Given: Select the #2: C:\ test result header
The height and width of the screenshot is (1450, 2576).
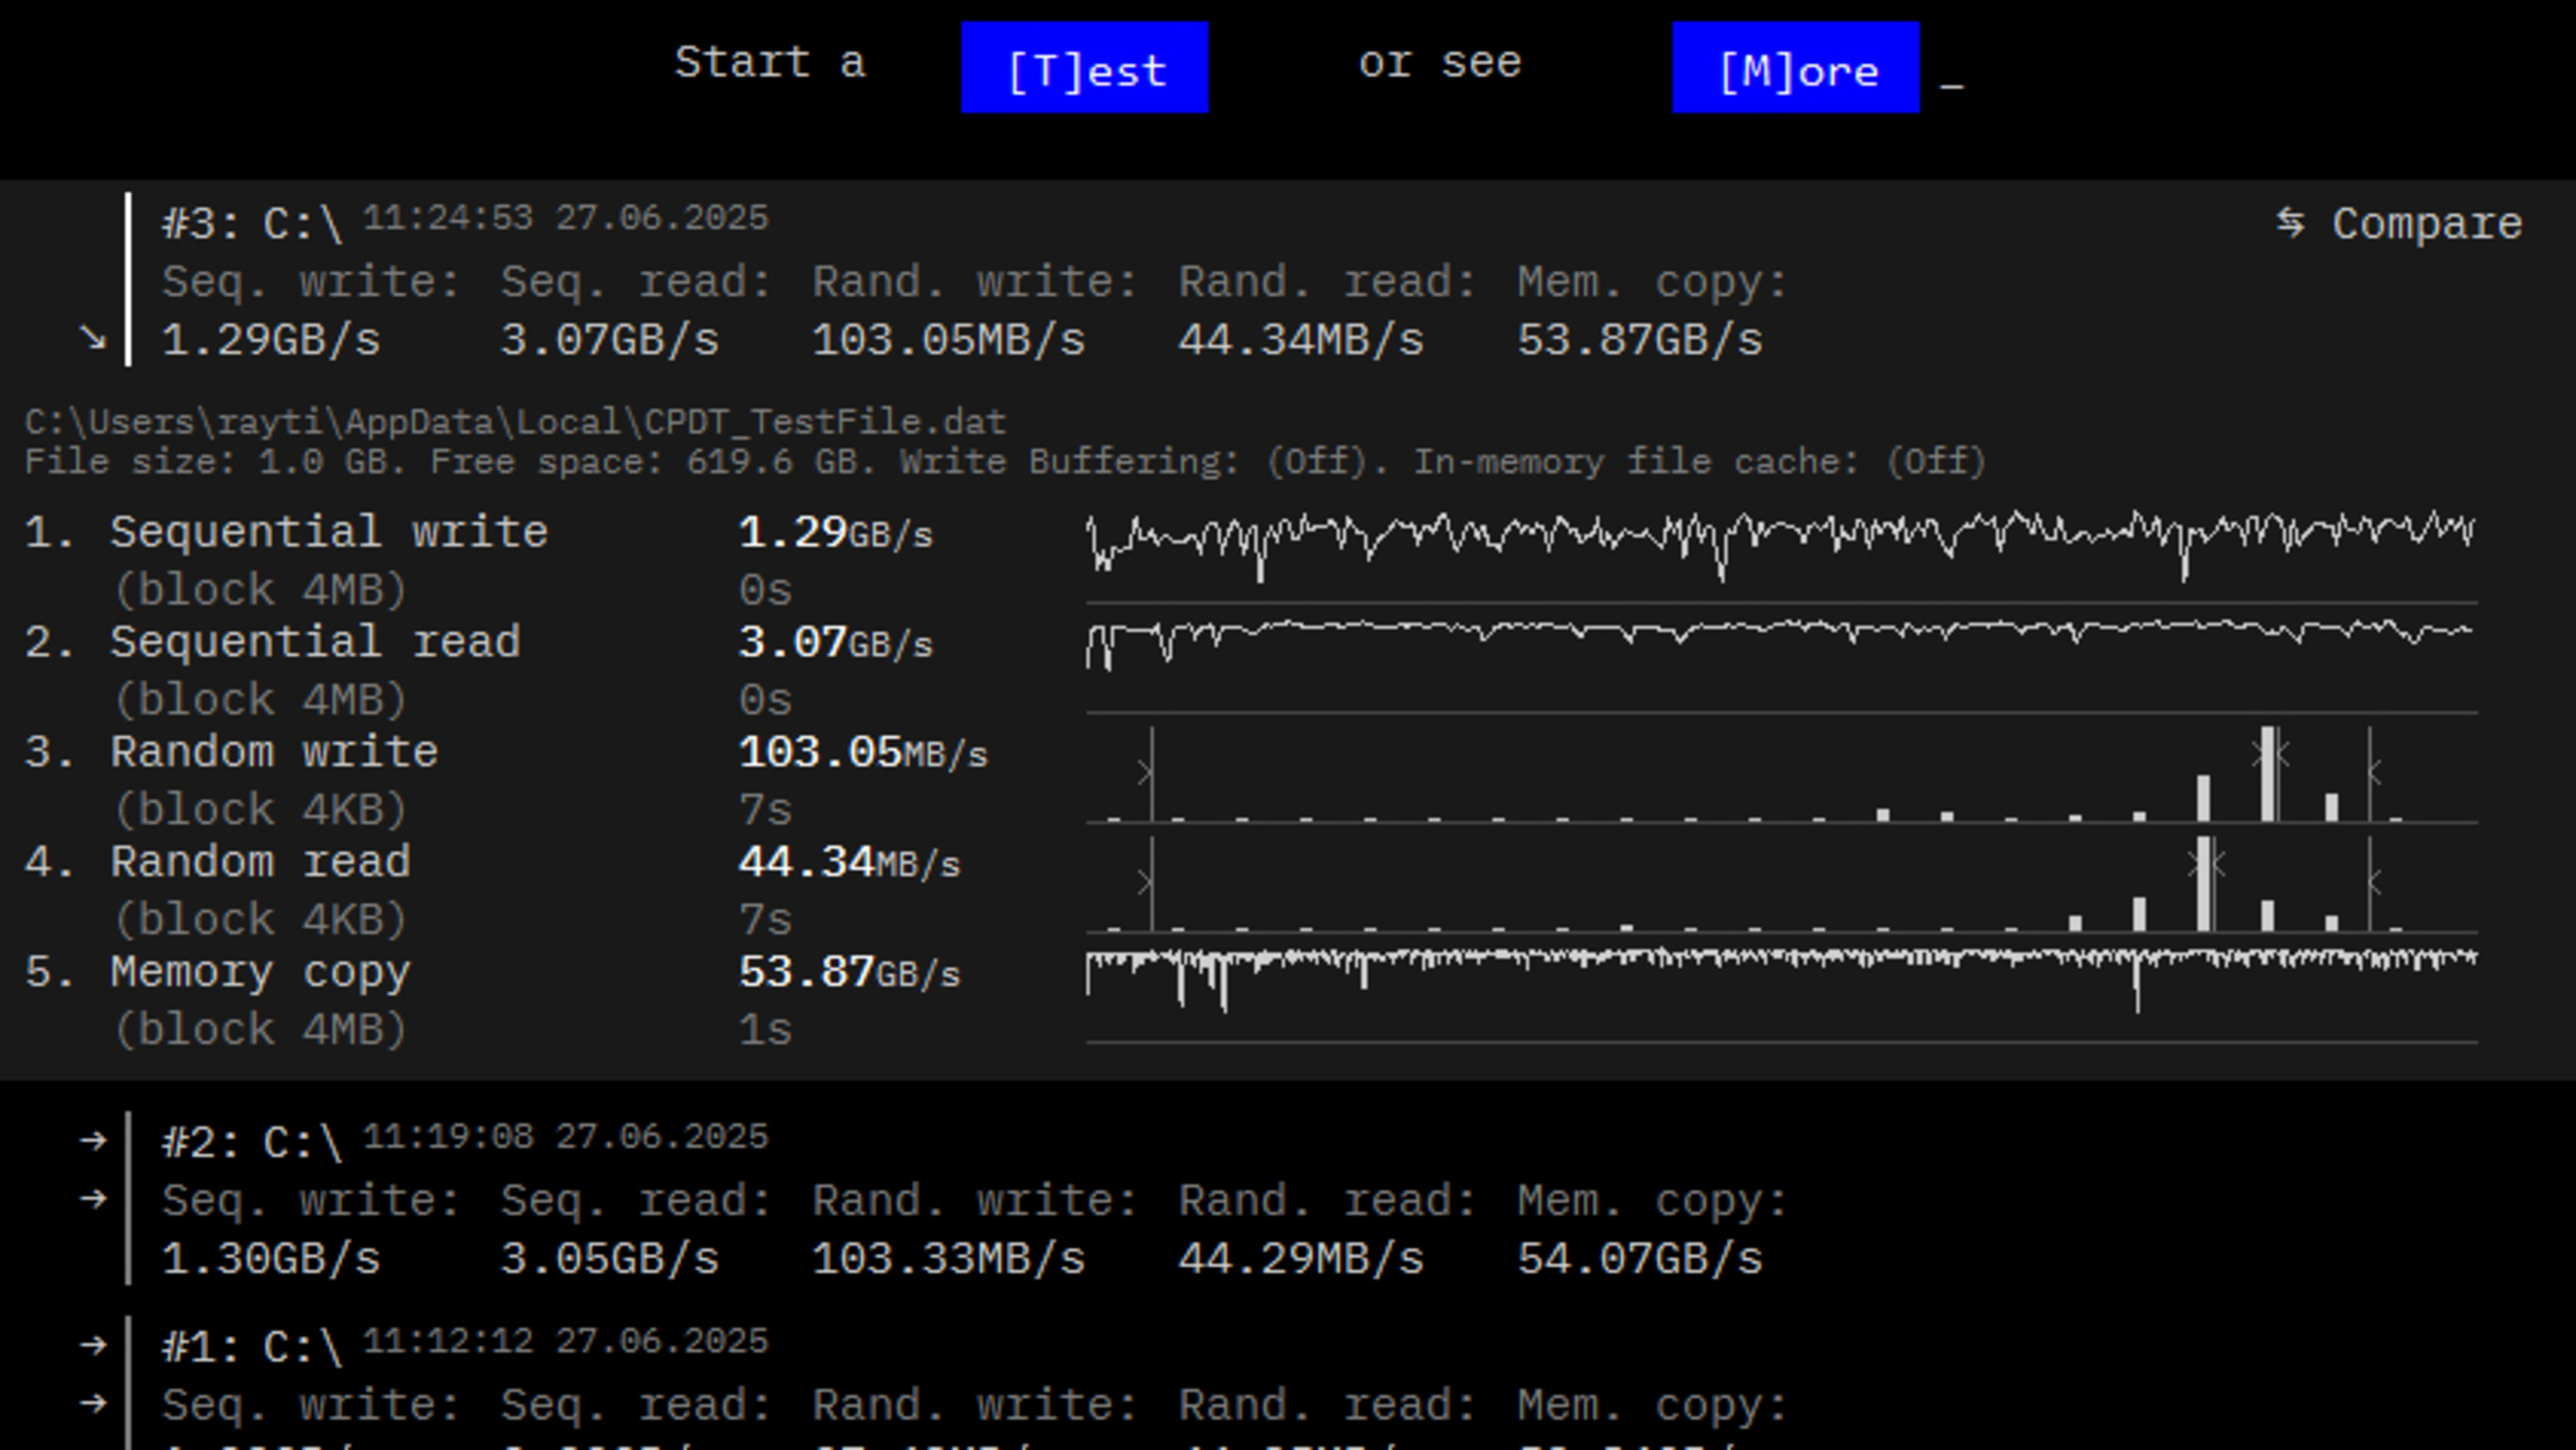Looking at the screenshot, I should pyautogui.click(x=252, y=1142).
